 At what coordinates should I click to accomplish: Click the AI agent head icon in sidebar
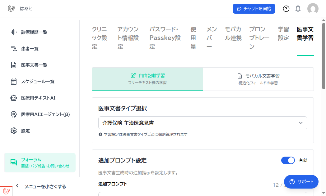click(13, 114)
